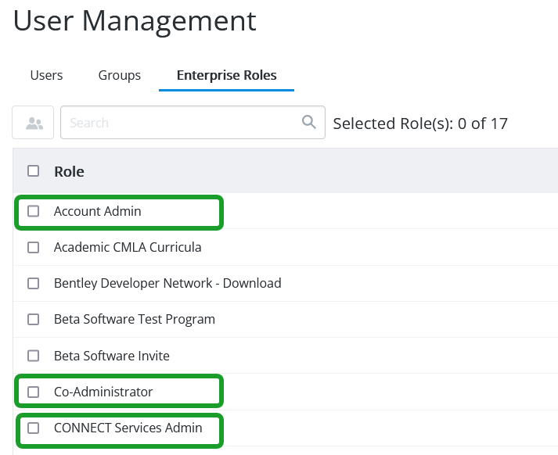Screen dimensions: 558x455
Task: Click the assign users group icon button
Action: pyautogui.click(x=33, y=123)
